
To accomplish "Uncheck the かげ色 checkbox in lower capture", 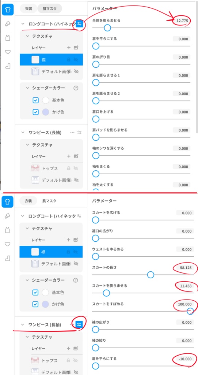I will (35, 304).
